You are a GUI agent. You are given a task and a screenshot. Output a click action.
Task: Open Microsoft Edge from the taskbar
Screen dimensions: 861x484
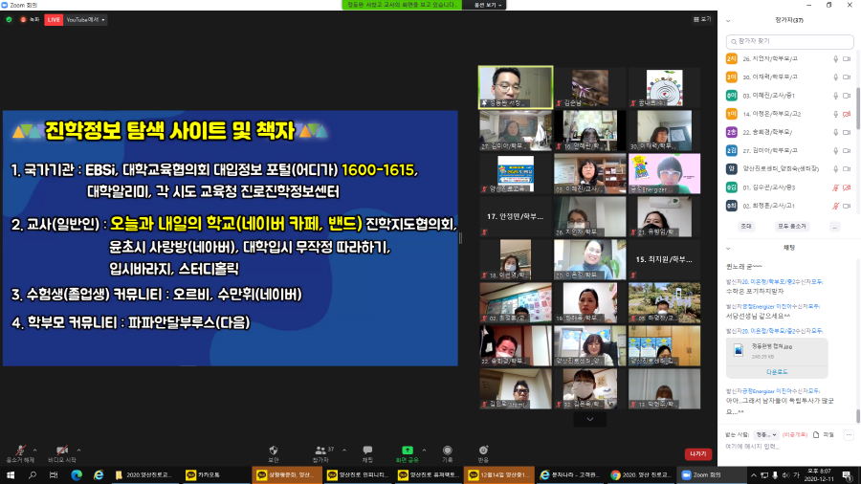click(x=77, y=475)
